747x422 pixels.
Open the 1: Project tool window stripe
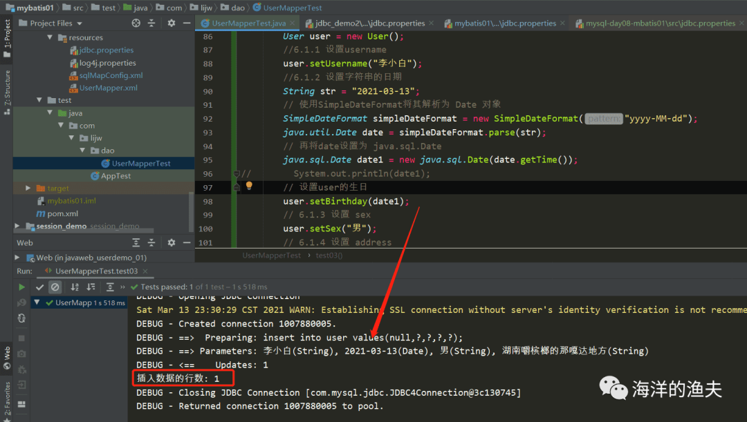pos(7,38)
